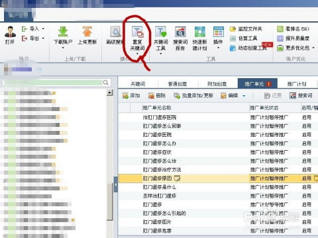Expand the 关键词工具 dropdown arrow

[161, 54]
